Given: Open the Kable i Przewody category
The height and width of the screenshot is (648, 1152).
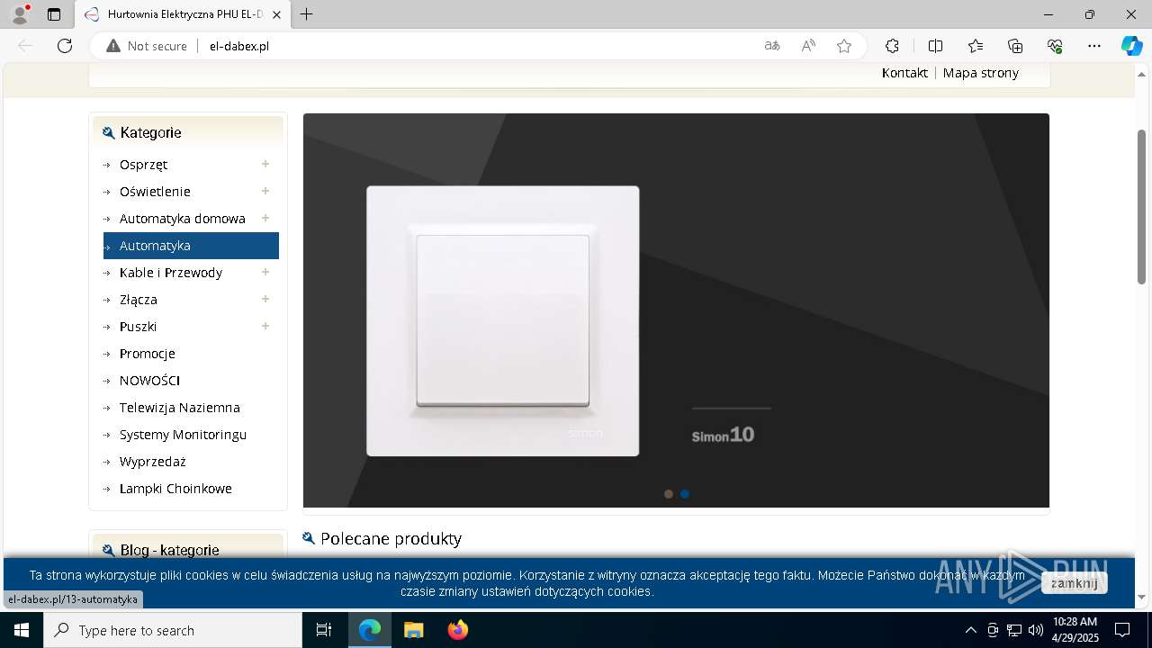Looking at the screenshot, I should tap(170, 273).
